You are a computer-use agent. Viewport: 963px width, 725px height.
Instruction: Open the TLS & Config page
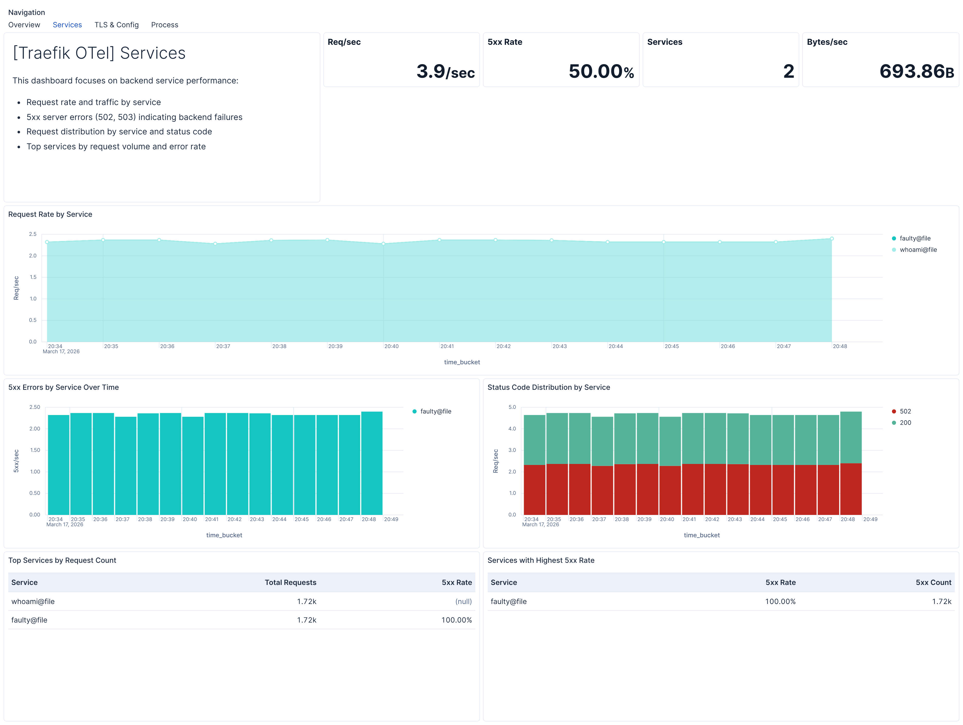point(116,25)
